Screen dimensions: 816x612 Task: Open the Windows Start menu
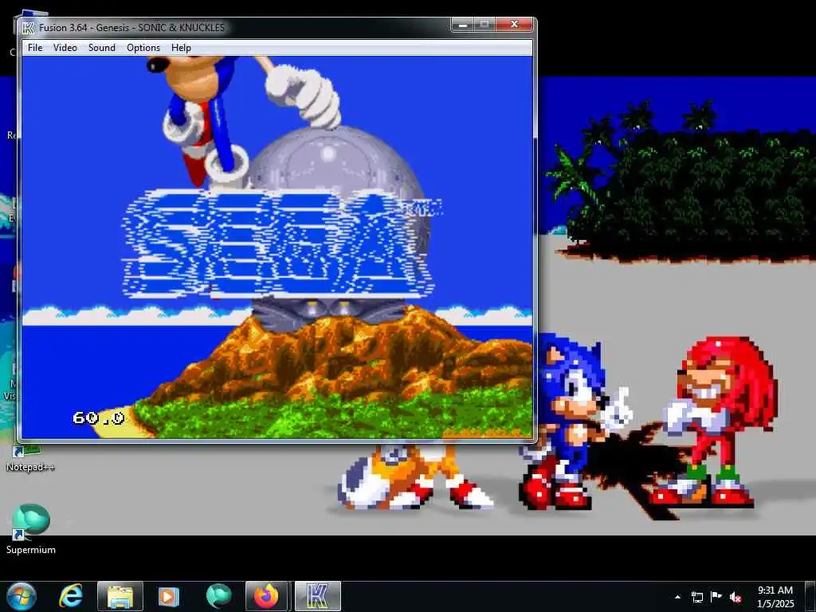[22, 596]
